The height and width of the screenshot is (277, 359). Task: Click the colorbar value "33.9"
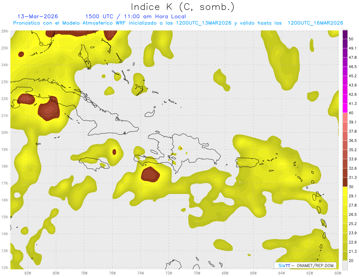(353, 159)
